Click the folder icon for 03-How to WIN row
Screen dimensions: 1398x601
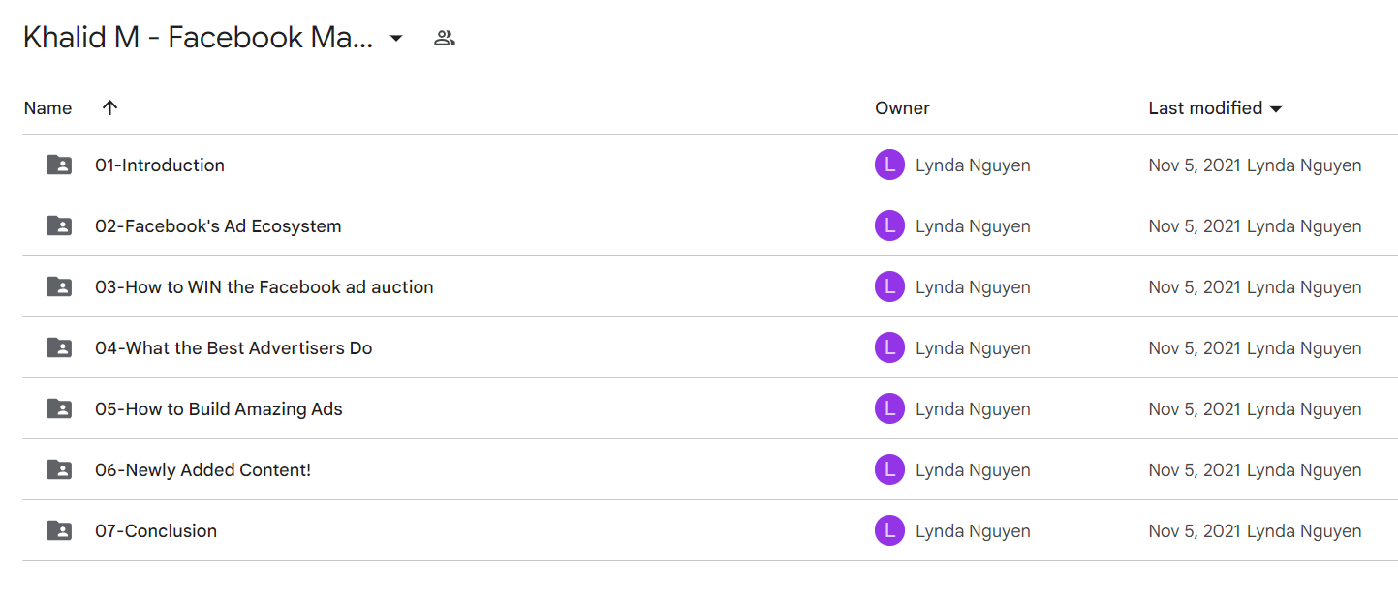point(59,287)
